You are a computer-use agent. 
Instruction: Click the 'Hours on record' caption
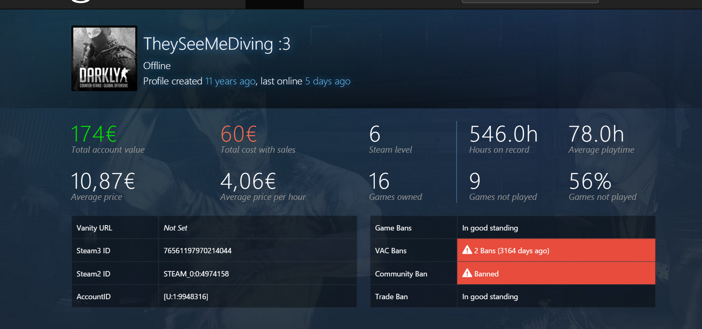click(499, 150)
